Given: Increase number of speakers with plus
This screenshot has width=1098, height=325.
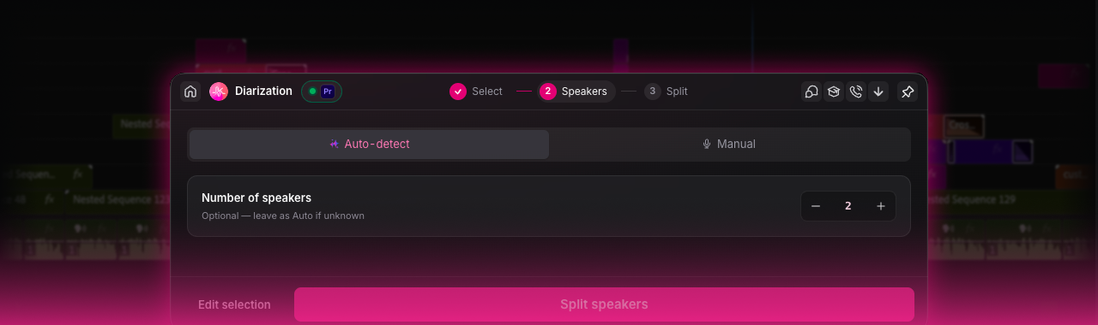Looking at the screenshot, I should click(881, 206).
